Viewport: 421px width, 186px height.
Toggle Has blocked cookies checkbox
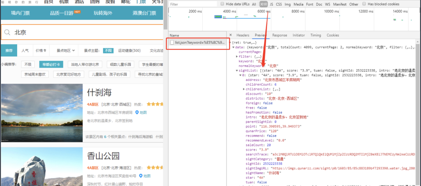pyautogui.click(x=364, y=4)
